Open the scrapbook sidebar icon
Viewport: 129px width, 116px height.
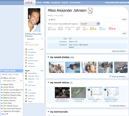pyautogui.click(x=26, y=52)
